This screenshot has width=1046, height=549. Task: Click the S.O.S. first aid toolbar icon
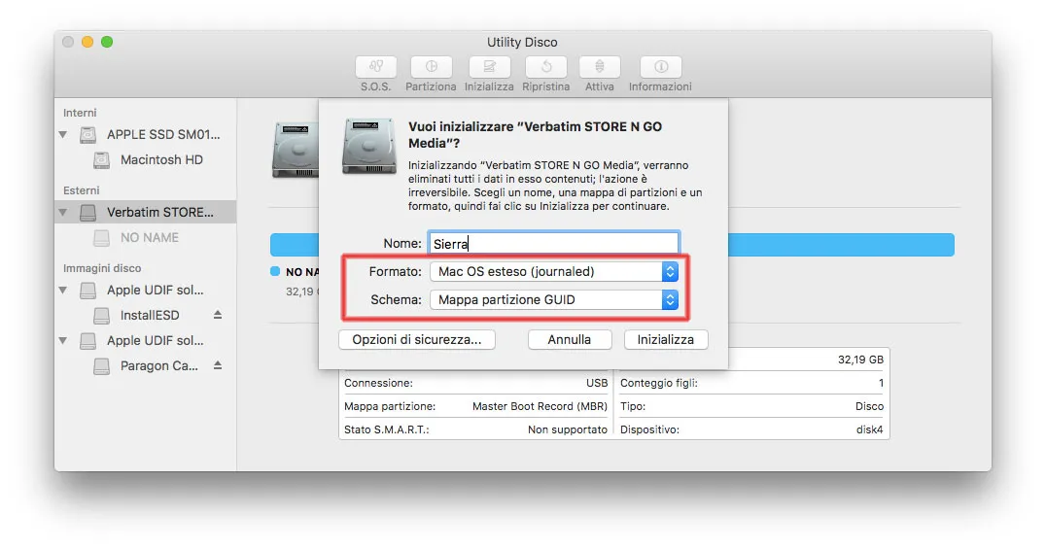(375, 67)
